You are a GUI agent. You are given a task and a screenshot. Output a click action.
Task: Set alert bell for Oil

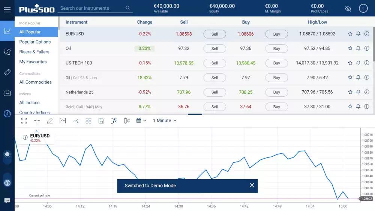[358, 48]
